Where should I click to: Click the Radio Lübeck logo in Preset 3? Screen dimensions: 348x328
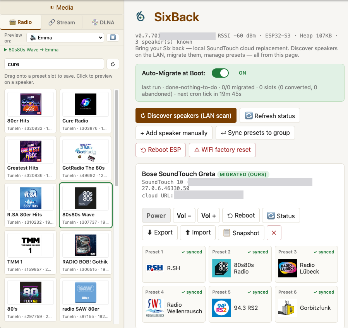pos(288,268)
